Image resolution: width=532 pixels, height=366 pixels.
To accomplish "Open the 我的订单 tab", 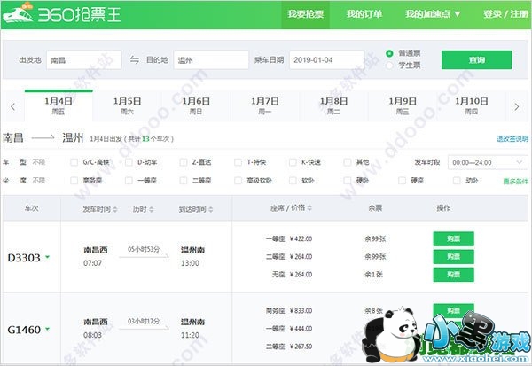I will pyautogui.click(x=364, y=14).
